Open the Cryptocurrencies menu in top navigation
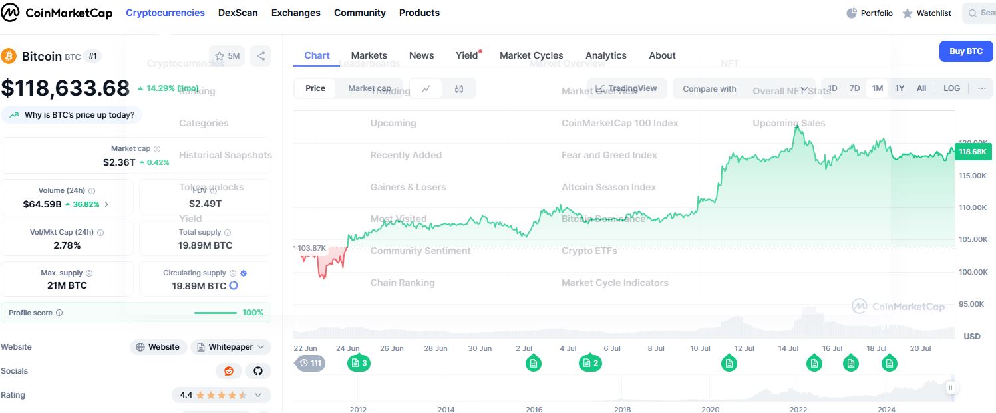996x413 pixels. (x=165, y=13)
